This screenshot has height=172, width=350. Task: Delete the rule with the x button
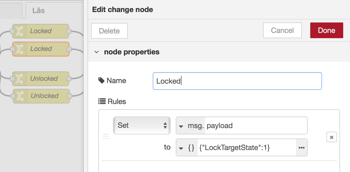(x=331, y=137)
